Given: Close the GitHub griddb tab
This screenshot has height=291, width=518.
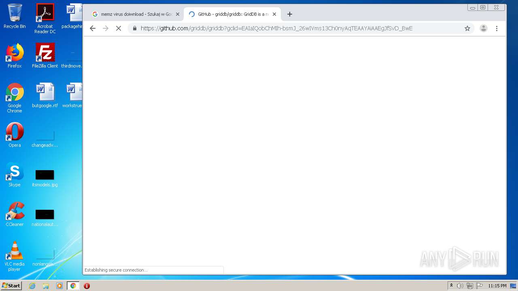Looking at the screenshot, I should (274, 14).
